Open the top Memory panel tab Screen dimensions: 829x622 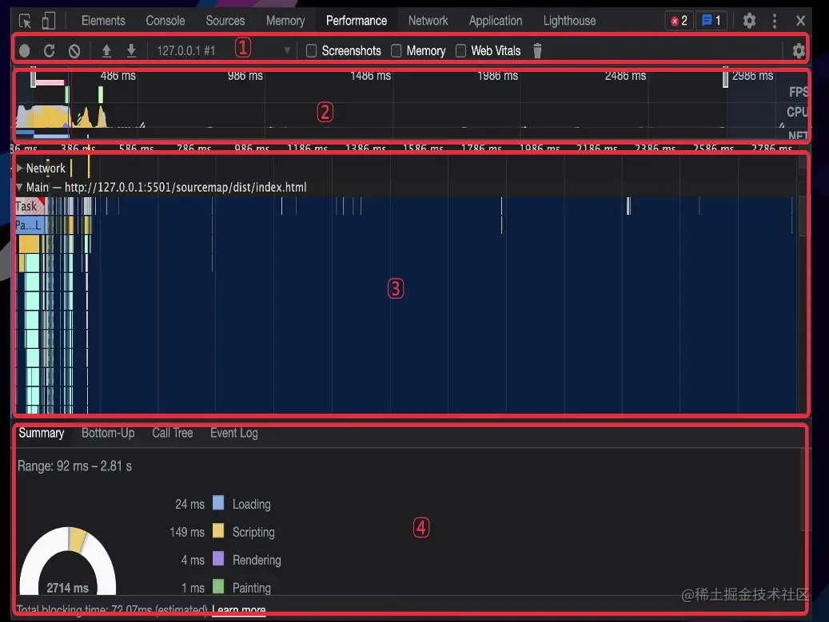point(285,21)
